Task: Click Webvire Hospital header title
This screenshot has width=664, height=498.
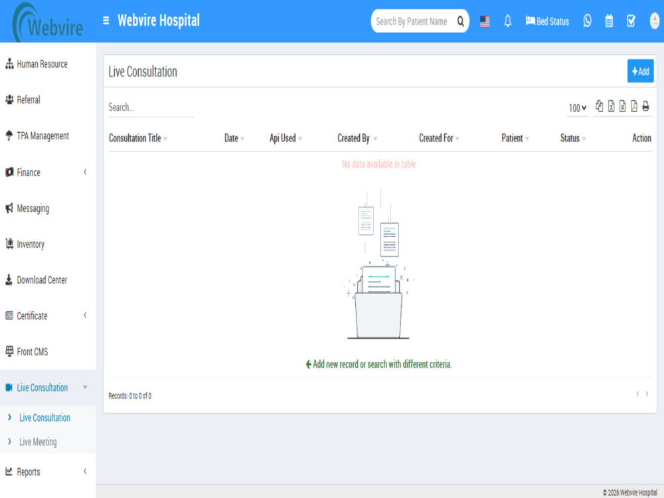Action: (x=159, y=21)
